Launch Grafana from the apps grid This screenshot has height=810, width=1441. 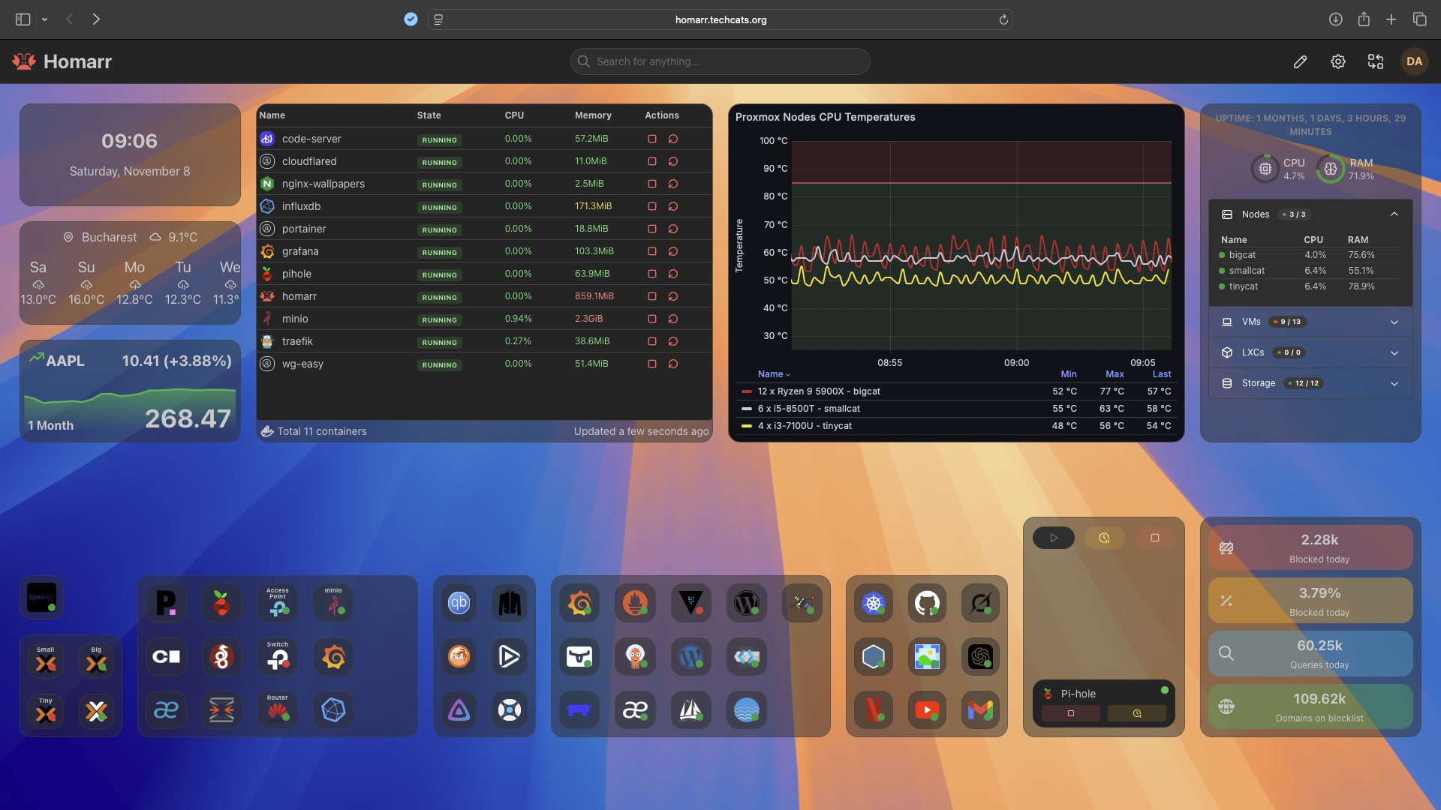click(x=579, y=602)
